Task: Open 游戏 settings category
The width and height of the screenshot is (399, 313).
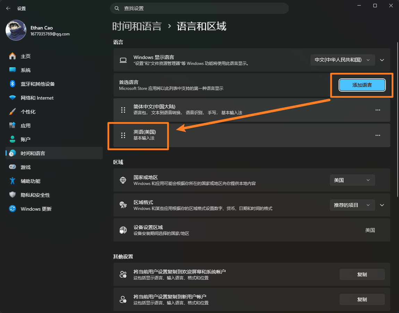Action: click(54, 167)
